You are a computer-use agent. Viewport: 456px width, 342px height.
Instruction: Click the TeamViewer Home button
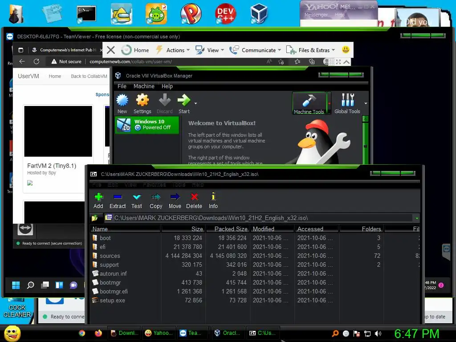coord(135,50)
